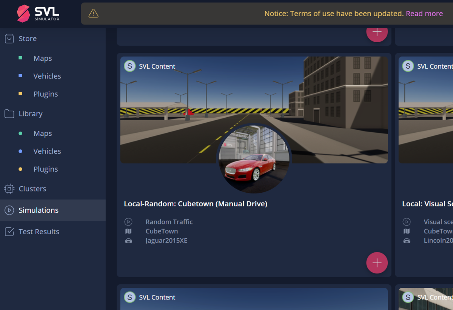Viewport: 453px width, 310px height.
Task: Open Maps under Library
Action: (x=43, y=133)
